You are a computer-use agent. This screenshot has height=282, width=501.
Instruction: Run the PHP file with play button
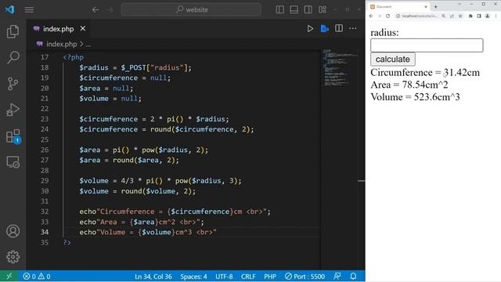tap(310, 29)
